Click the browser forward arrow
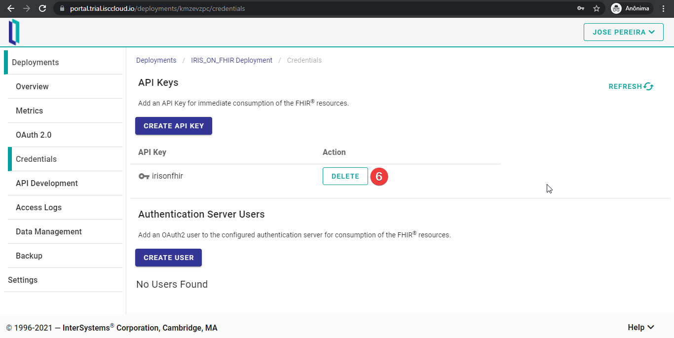This screenshot has height=338, width=674. pyautogui.click(x=27, y=8)
